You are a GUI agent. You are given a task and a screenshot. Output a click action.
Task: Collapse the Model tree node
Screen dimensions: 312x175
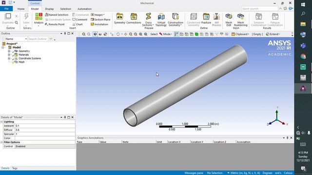pyautogui.click(x=3, y=48)
